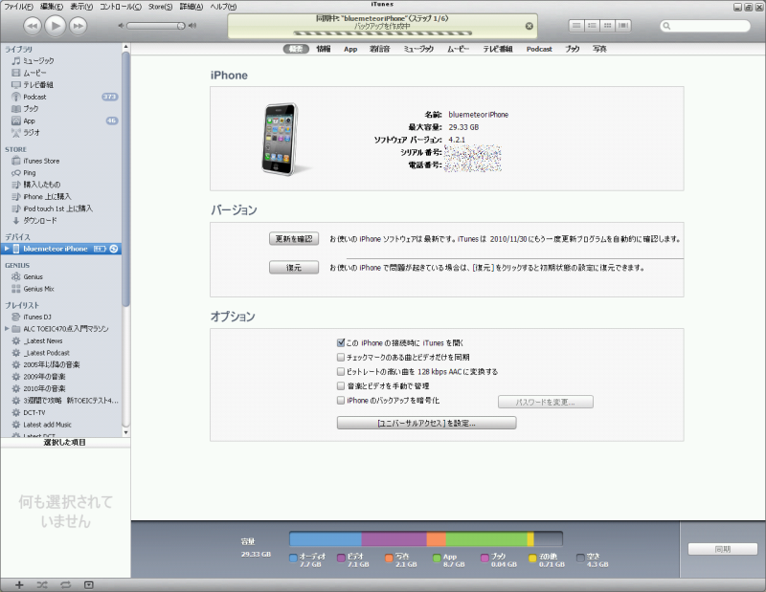Screen dimensions: 766x592
Task: Toggle iPhone のバックアップを暗号化 checkbox
Action: click(341, 400)
